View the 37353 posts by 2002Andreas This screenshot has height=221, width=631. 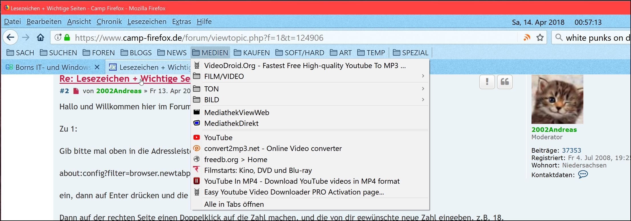point(571,150)
